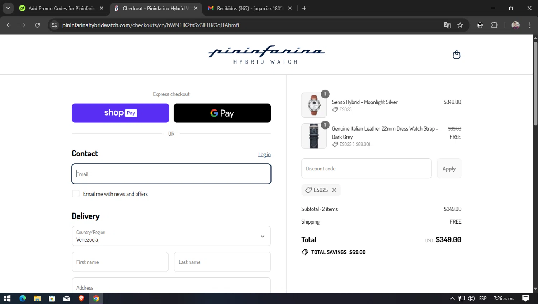Click the Subtotal · 2 items label
538x304 pixels.
[319, 209]
